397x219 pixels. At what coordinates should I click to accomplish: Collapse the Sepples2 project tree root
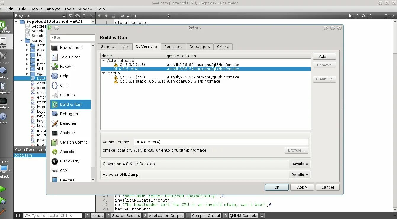coord(16,21)
